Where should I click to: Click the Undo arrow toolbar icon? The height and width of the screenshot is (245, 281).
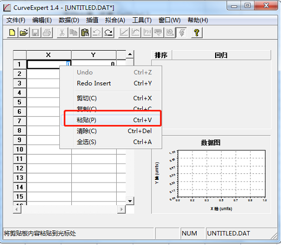click(97, 33)
